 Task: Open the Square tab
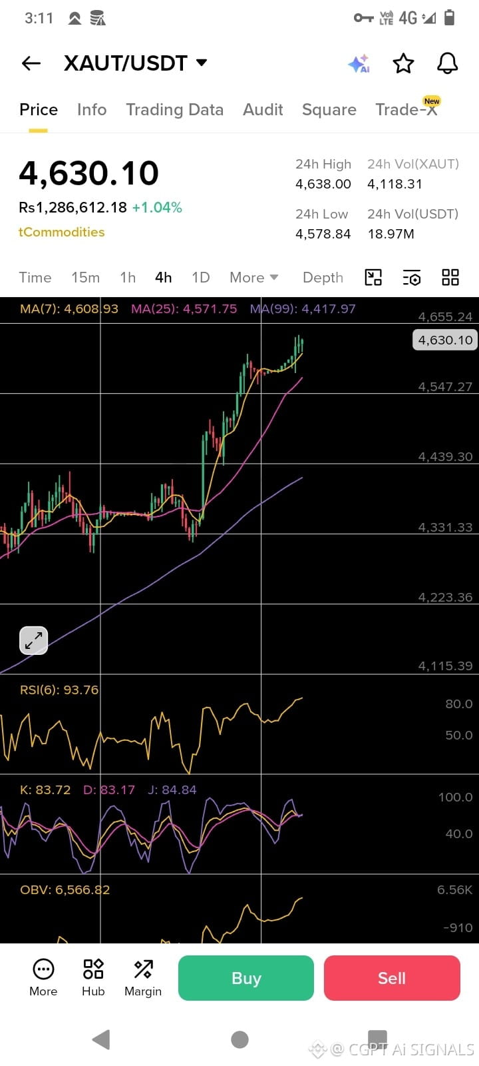(x=329, y=110)
